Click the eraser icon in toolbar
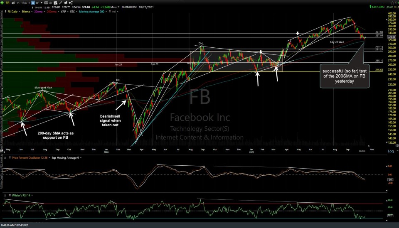Viewport: 399px width, 228px height. click(x=66, y=3)
